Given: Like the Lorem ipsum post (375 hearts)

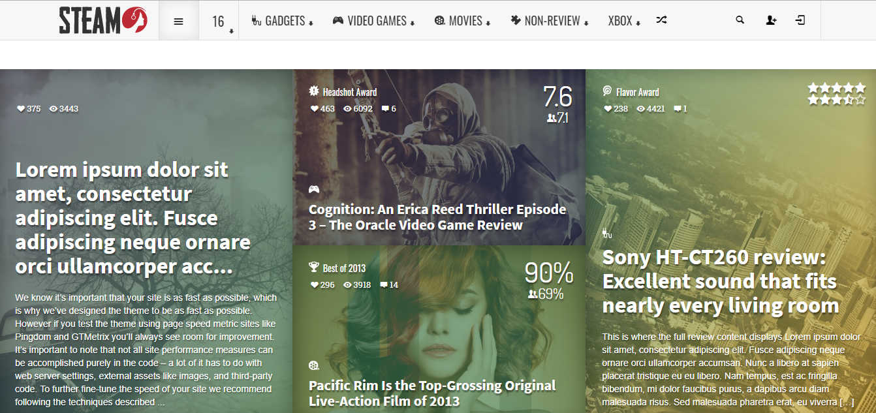Looking at the screenshot, I should pyautogui.click(x=21, y=109).
